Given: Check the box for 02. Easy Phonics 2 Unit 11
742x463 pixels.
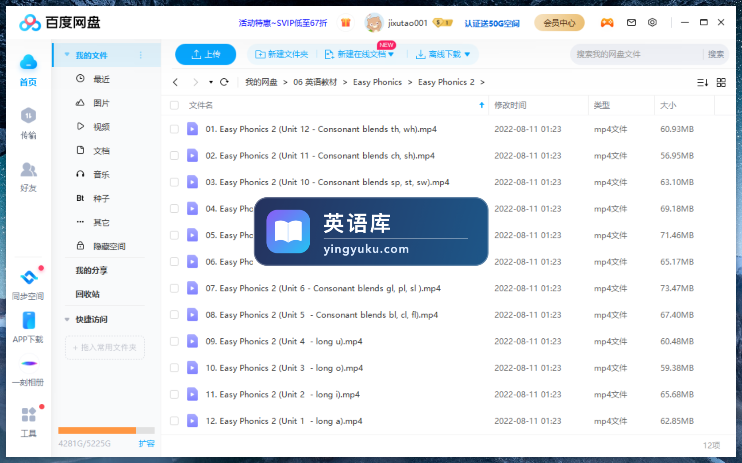Looking at the screenshot, I should (174, 156).
